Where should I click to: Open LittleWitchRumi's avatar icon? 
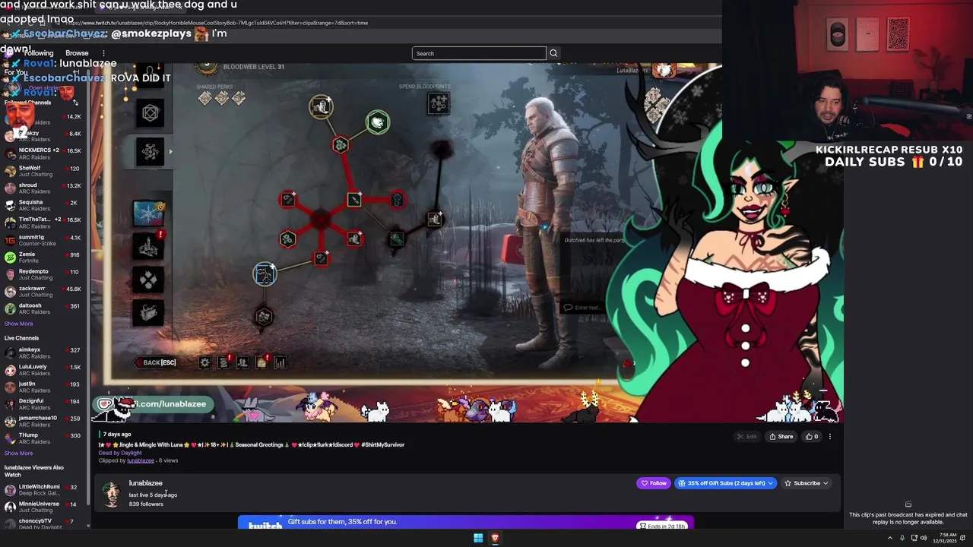[x=10, y=490]
